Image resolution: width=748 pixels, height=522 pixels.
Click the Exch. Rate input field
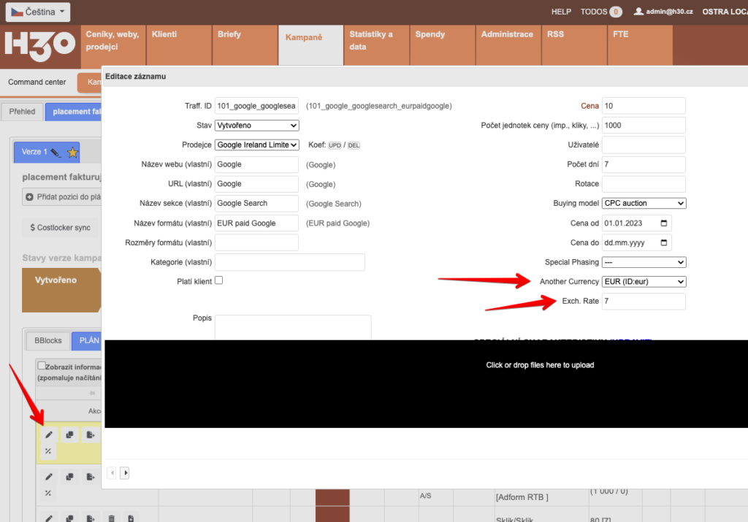[x=644, y=302]
